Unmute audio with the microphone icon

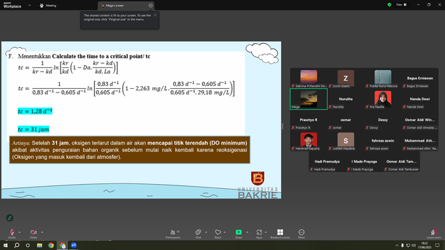coord(12,232)
